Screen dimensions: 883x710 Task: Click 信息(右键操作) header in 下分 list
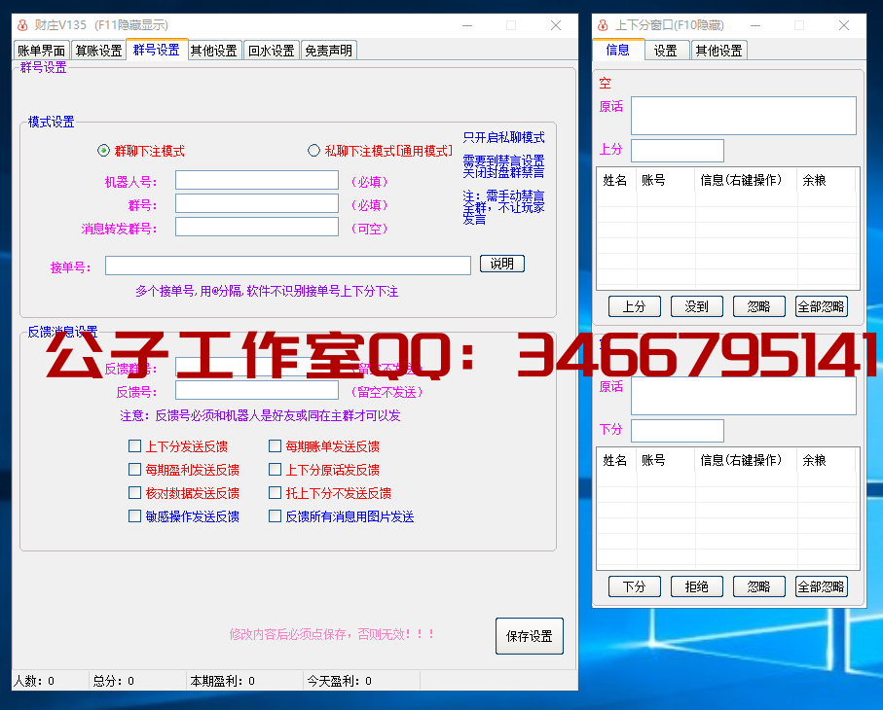click(746, 460)
